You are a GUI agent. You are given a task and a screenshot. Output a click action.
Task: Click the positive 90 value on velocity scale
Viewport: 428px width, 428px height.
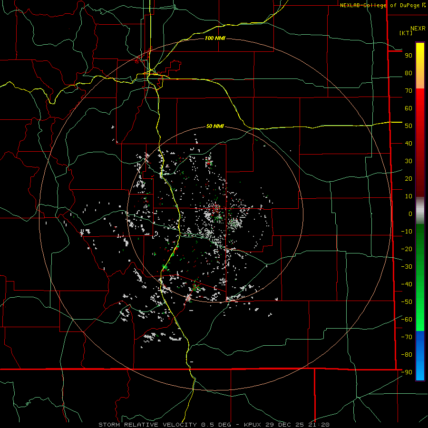point(409,56)
